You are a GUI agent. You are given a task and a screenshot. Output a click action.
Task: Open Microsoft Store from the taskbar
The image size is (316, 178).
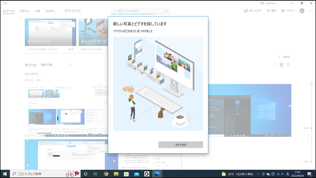coord(126,174)
